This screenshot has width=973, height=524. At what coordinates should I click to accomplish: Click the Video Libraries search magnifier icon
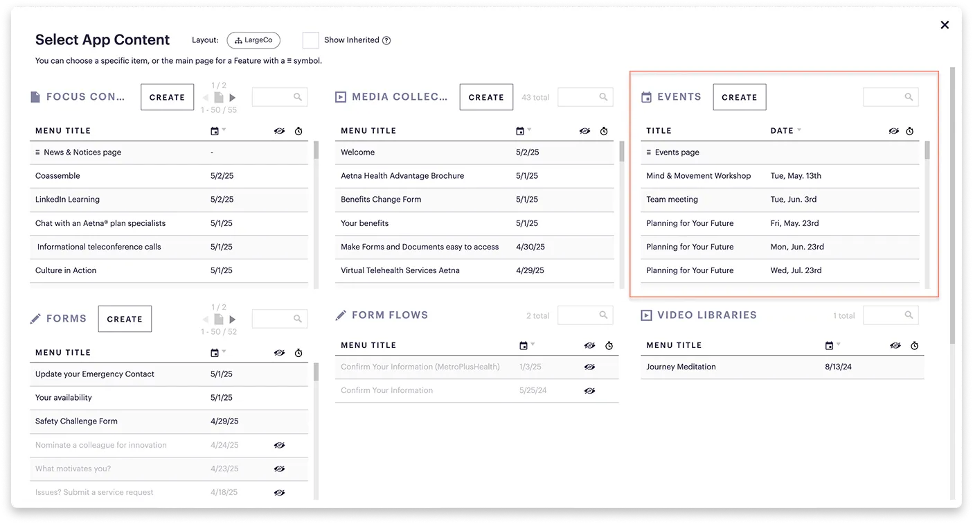click(x=909, y=315)
